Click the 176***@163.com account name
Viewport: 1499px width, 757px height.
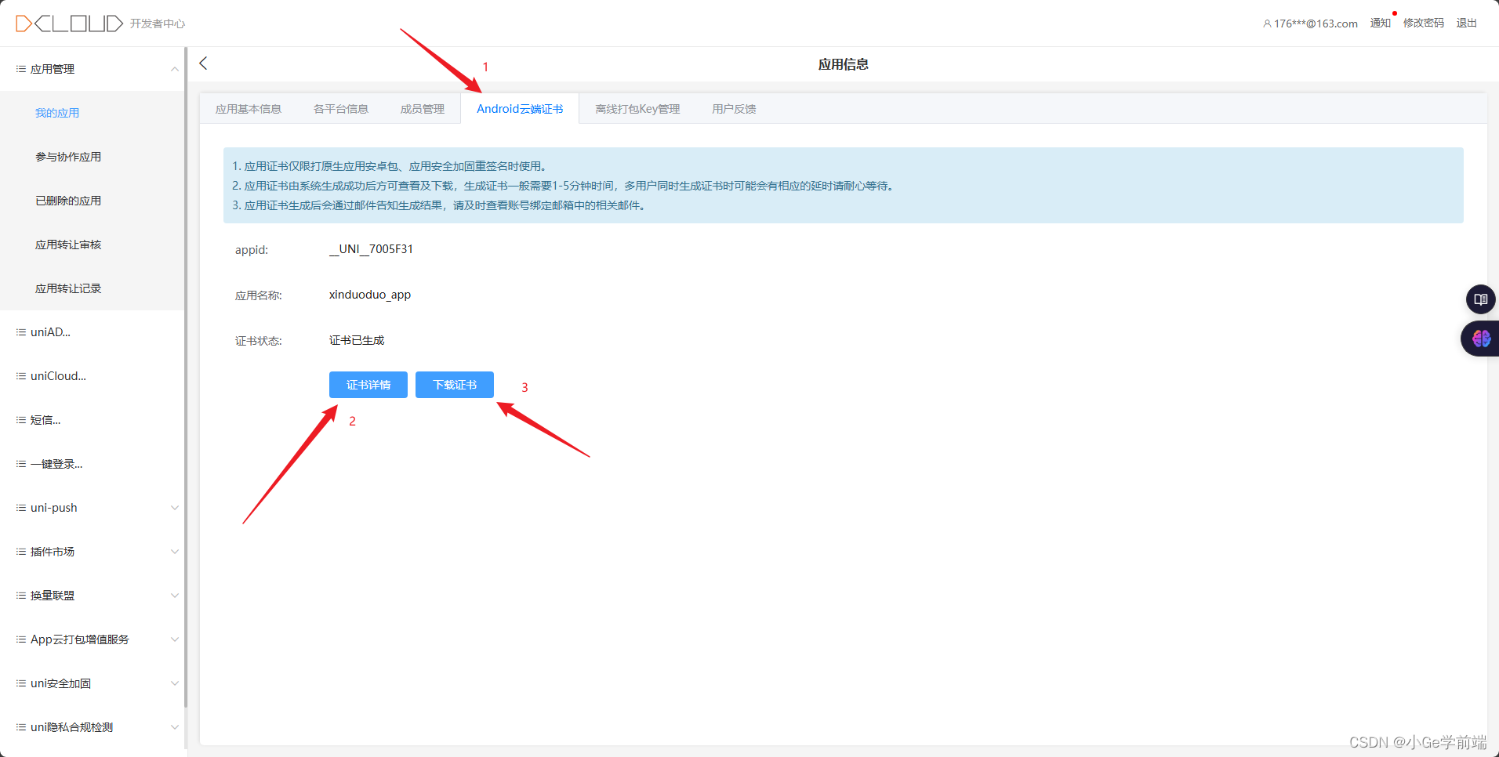(x=1316, y=24)
